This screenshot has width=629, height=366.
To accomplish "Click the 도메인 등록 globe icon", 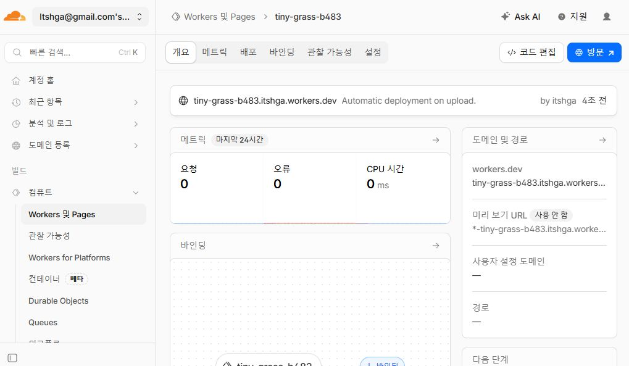I will (16, 146).
